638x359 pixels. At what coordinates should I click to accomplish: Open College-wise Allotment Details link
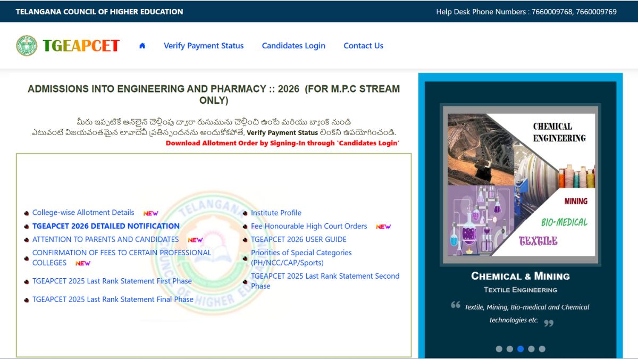83,212
